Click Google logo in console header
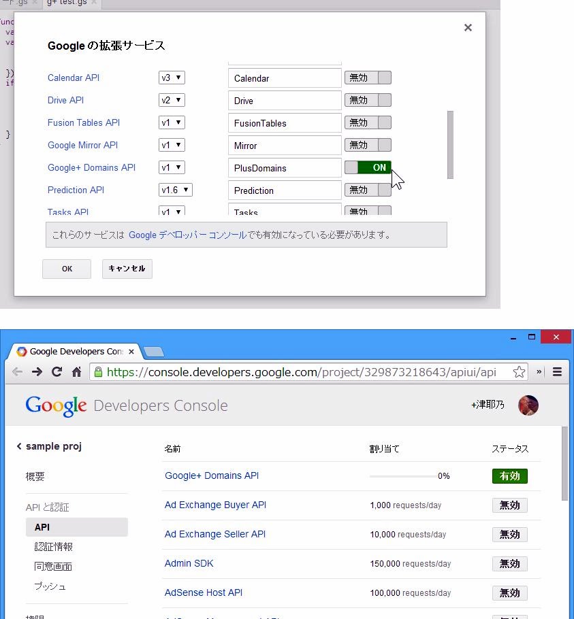Screen dimensions: 574x619 (56, 405)
